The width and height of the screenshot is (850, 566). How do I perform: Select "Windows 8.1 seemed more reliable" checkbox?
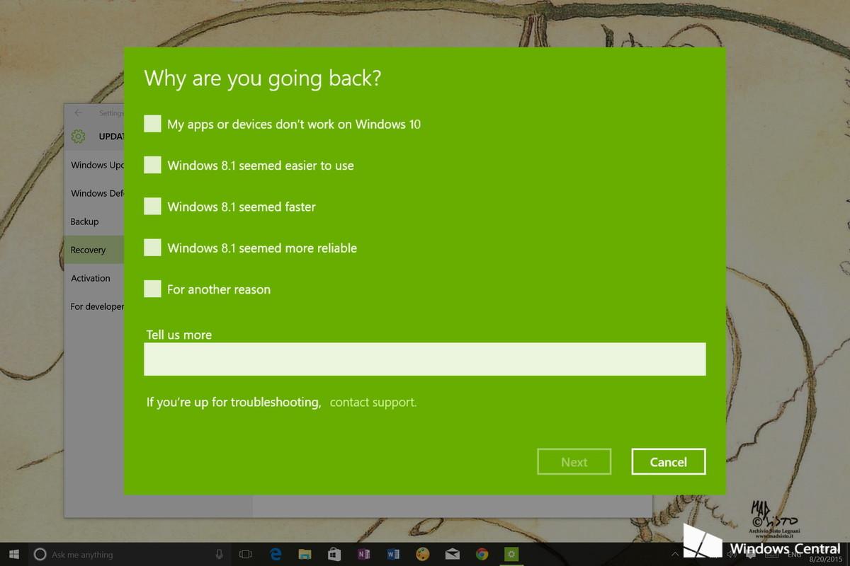[x=152, y=248]
